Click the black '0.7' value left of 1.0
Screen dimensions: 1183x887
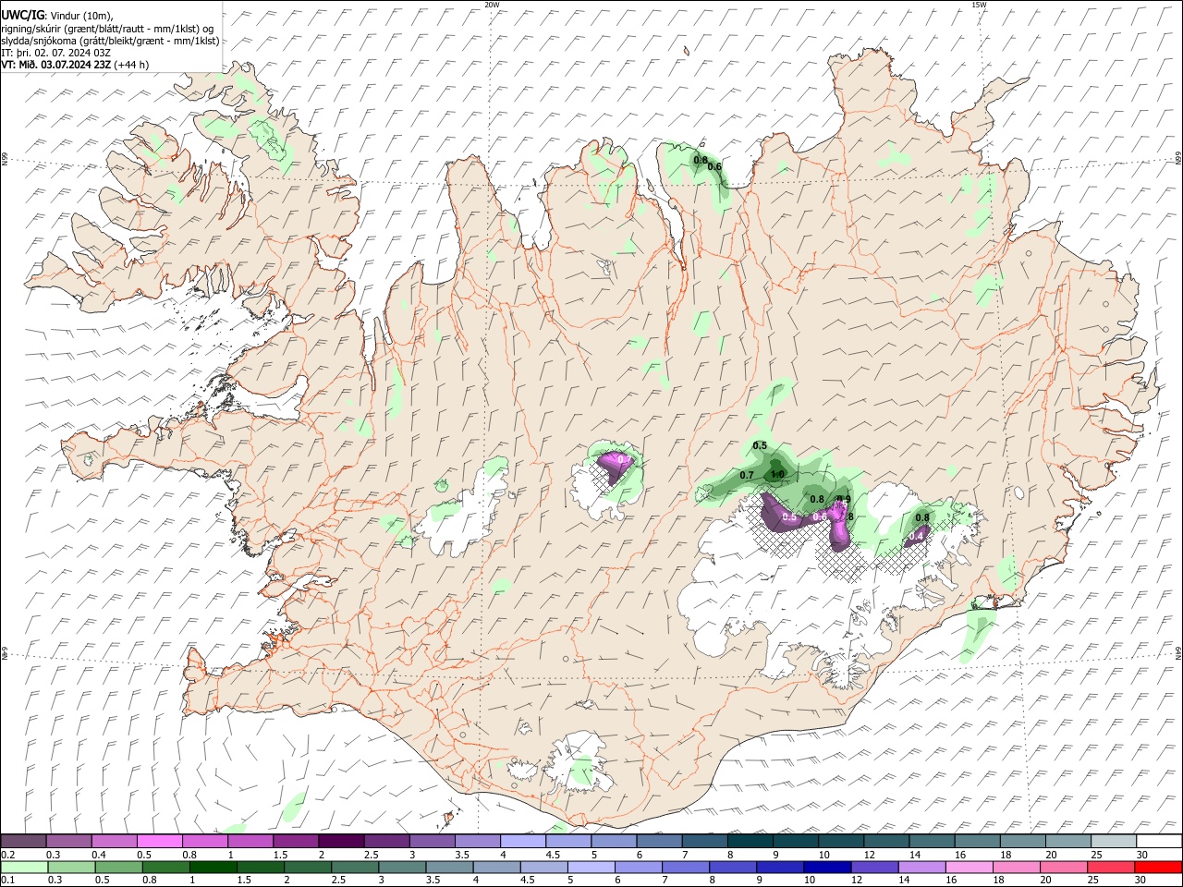[x=747, y=475]
